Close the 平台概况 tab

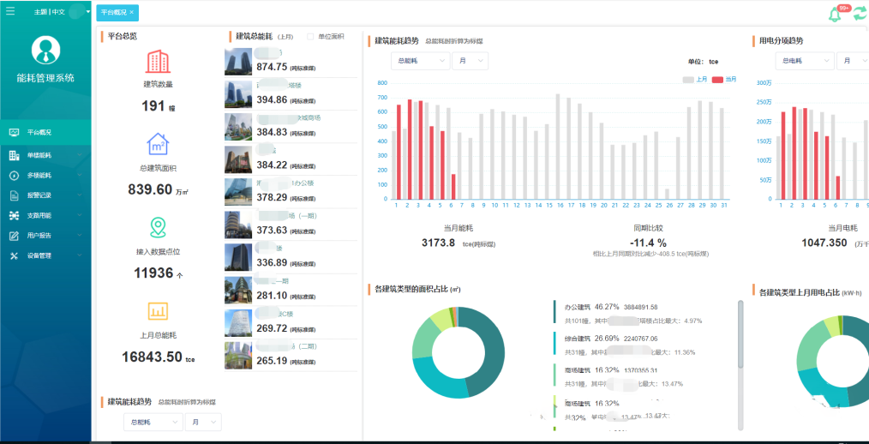coord(131,13)
